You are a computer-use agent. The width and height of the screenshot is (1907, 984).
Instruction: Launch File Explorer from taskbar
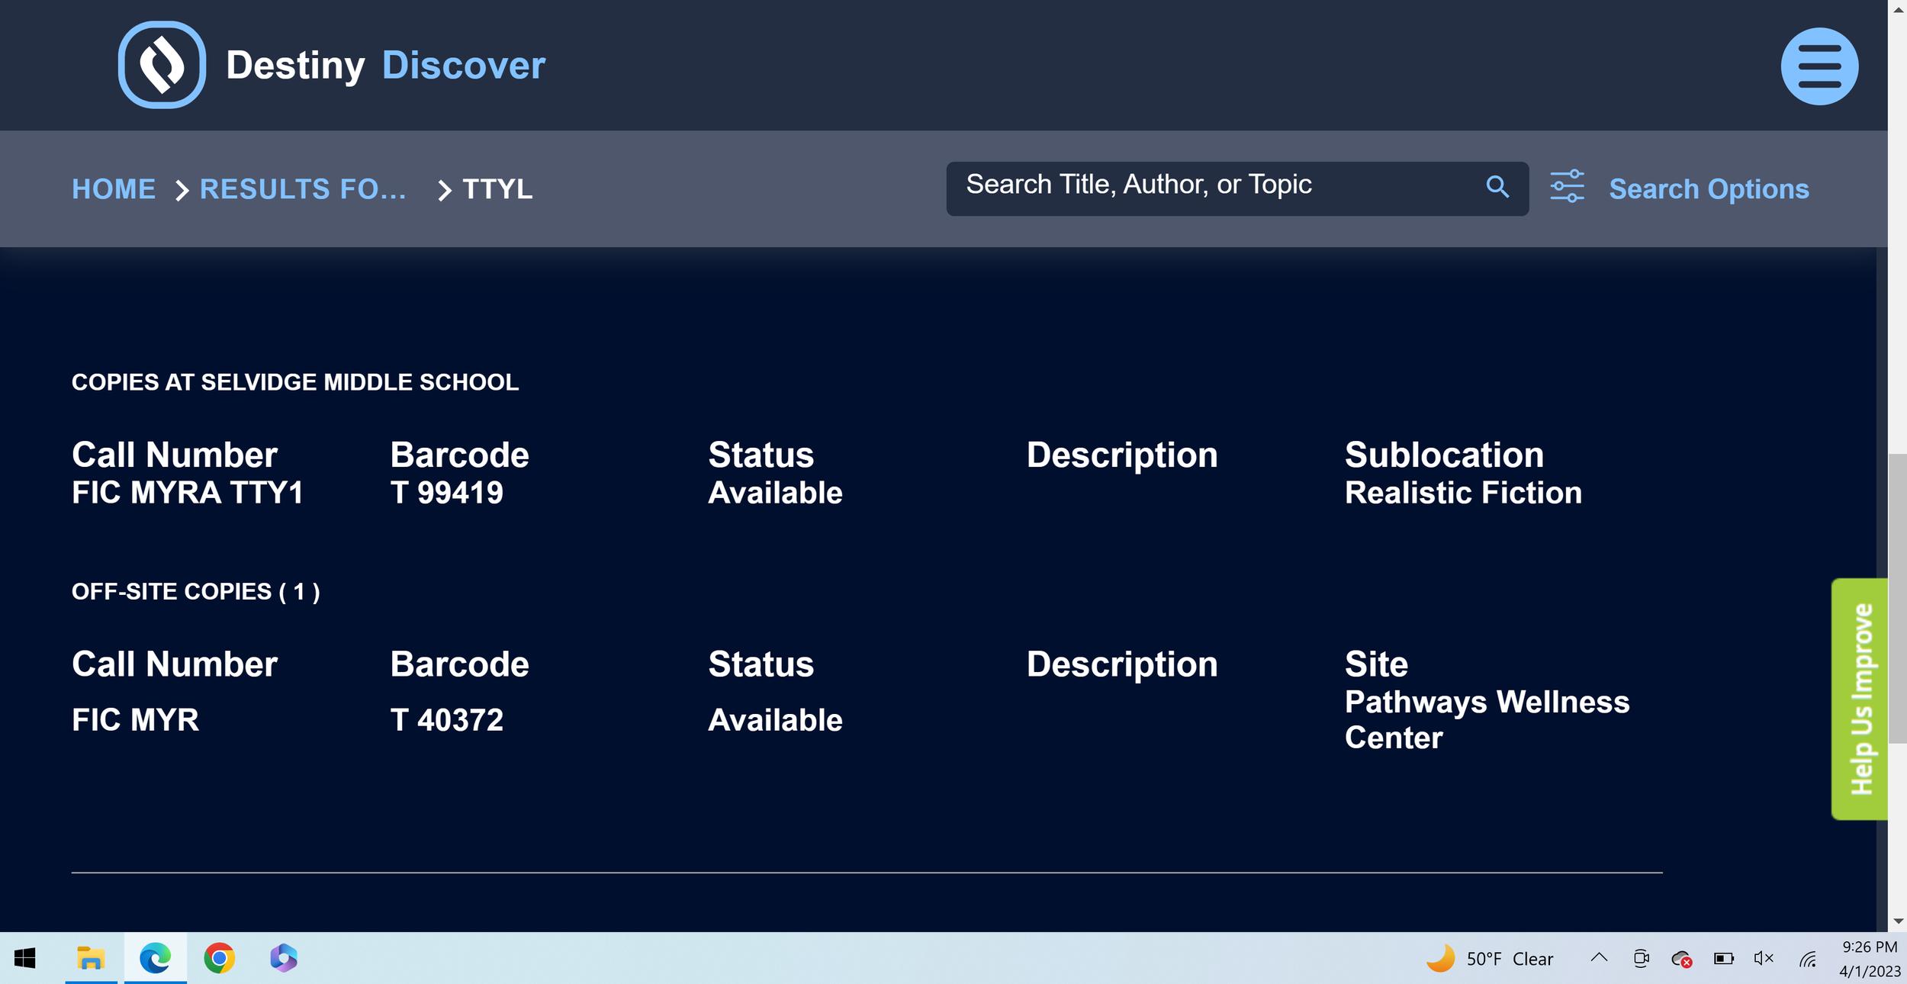[x=91, y=958]
